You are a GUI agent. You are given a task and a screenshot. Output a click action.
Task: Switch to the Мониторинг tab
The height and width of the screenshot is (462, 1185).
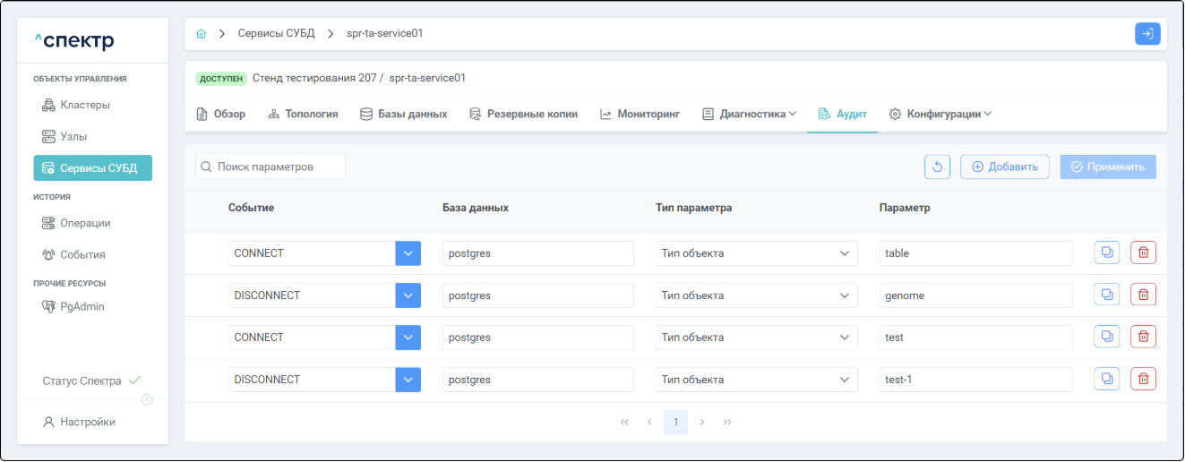[x=640, y=115]
